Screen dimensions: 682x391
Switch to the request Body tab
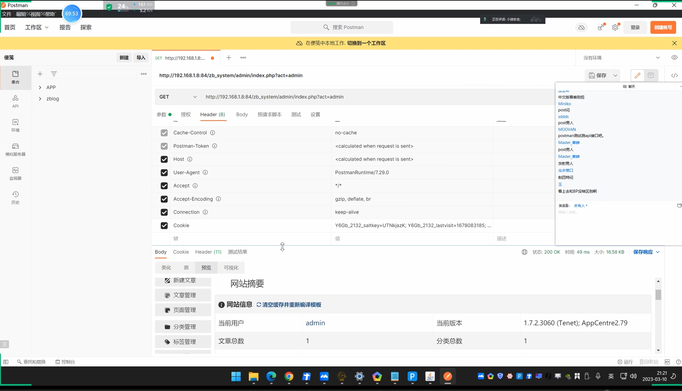242,114
